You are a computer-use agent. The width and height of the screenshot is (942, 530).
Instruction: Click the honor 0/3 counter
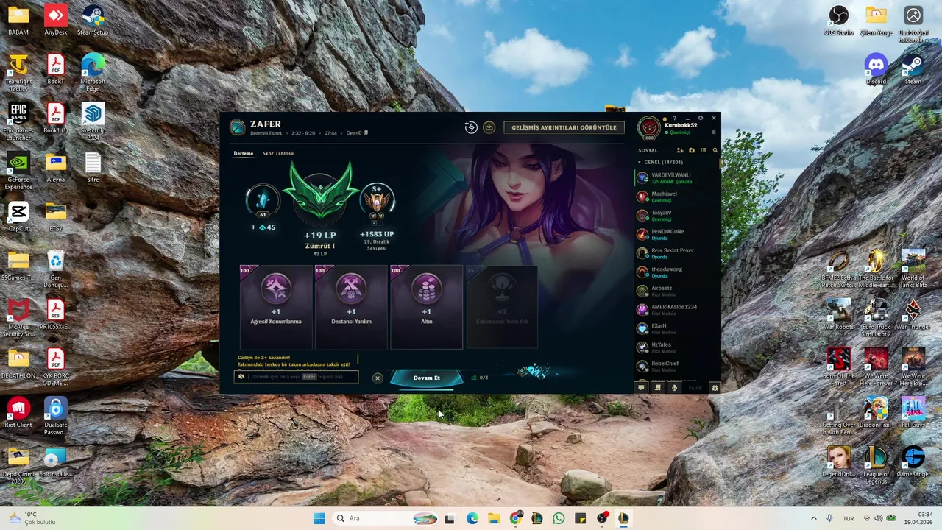click(x=479, y=378)
